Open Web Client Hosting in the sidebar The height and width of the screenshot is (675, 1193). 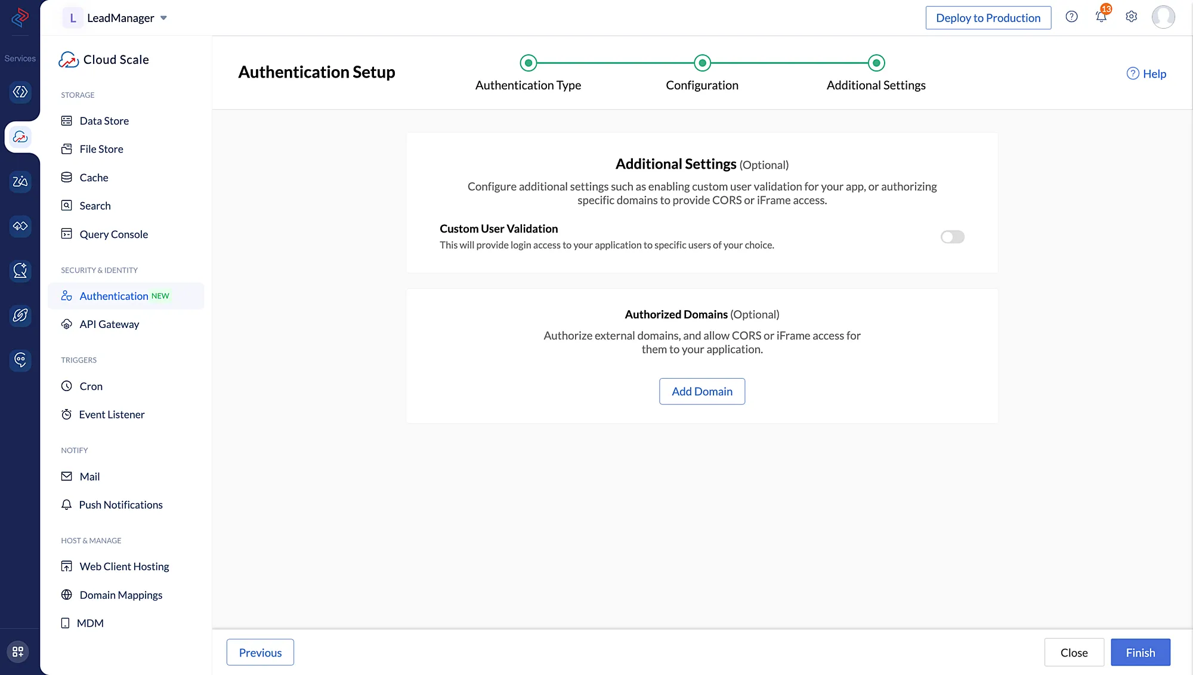(124, 566)
